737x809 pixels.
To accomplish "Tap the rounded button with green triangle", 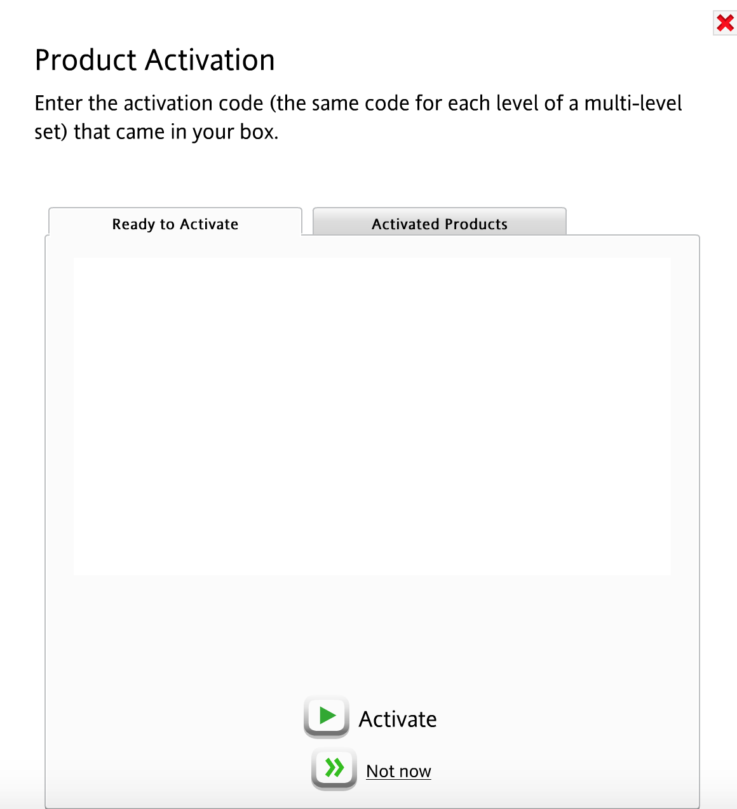I will pyautogui.click(x=327, y=716).
